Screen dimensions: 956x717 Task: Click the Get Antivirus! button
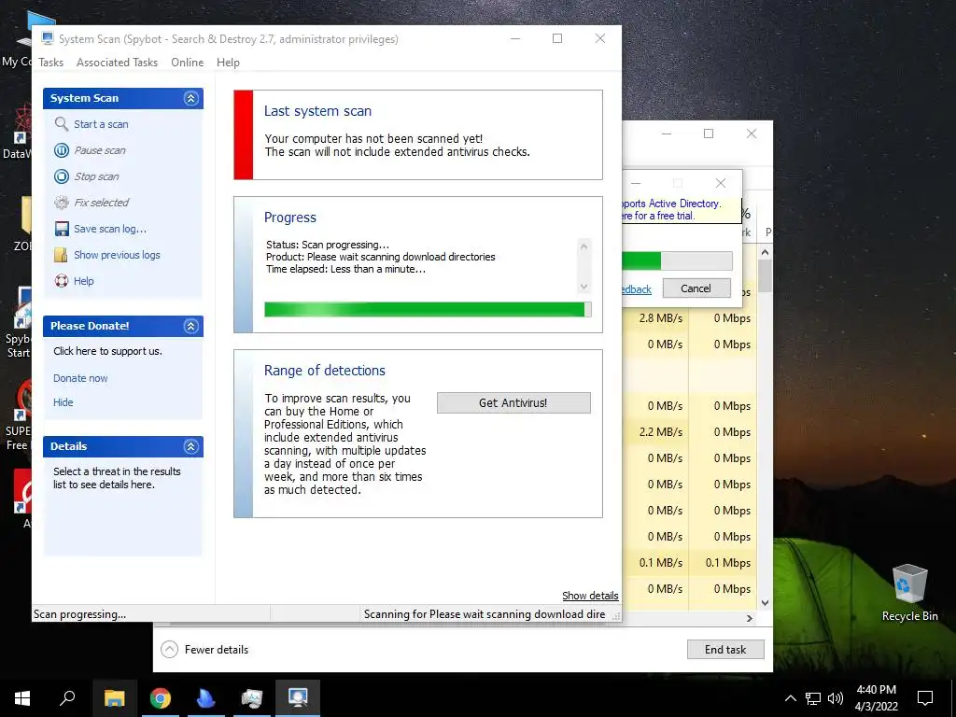point(513,403)
